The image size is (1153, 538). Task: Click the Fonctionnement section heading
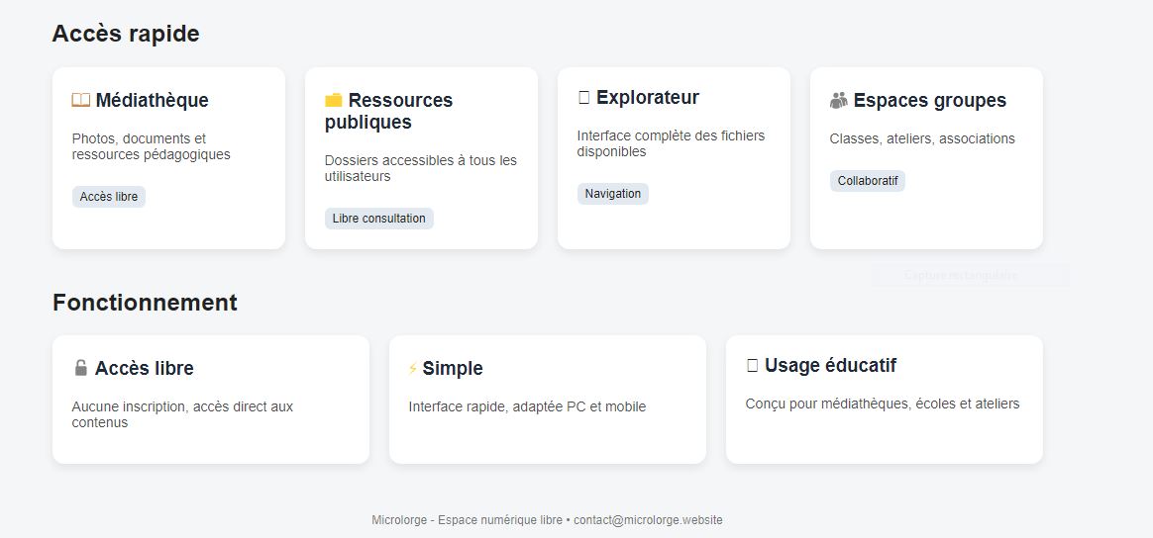coord(145,303)
